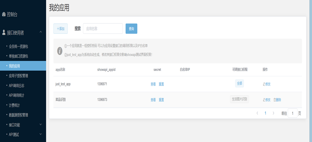Click the just_test_app name cell

point(63,84)
